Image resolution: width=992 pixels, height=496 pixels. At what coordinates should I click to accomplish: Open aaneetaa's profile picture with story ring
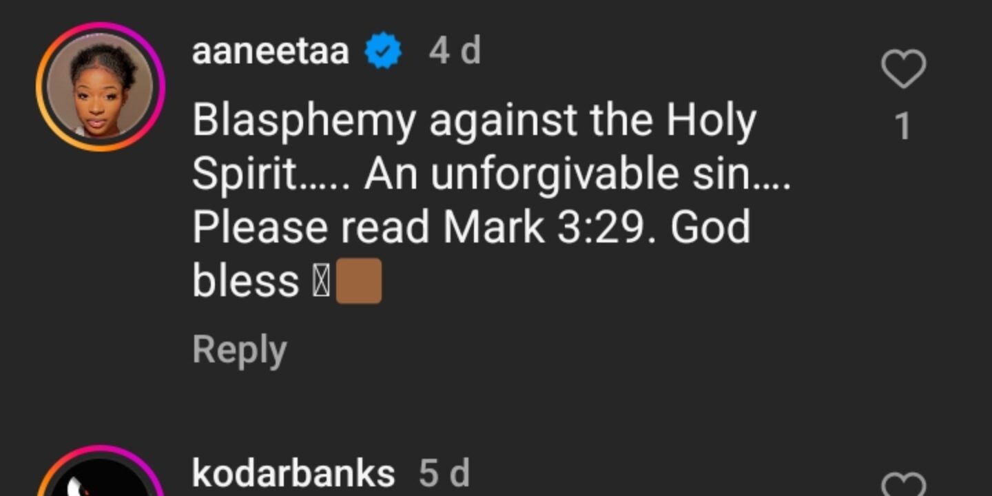coord(101,87)
